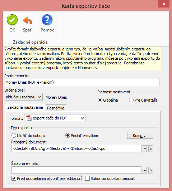Open arrow button beside Šablóna e-mailu field

point(151,170)
